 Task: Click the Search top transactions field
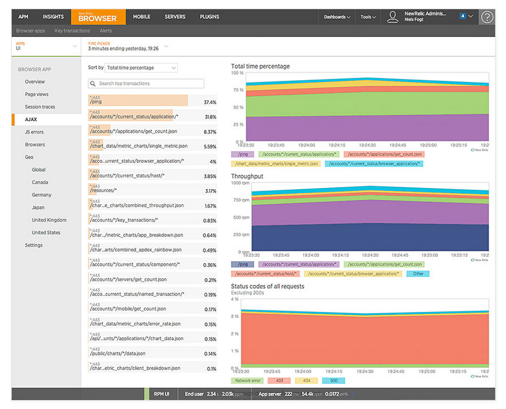[x=146, y=84]
